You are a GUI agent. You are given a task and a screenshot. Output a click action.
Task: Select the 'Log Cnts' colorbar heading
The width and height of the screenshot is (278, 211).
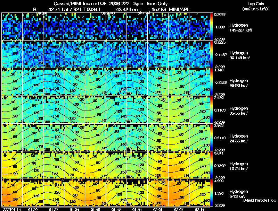tap(256, 4)
